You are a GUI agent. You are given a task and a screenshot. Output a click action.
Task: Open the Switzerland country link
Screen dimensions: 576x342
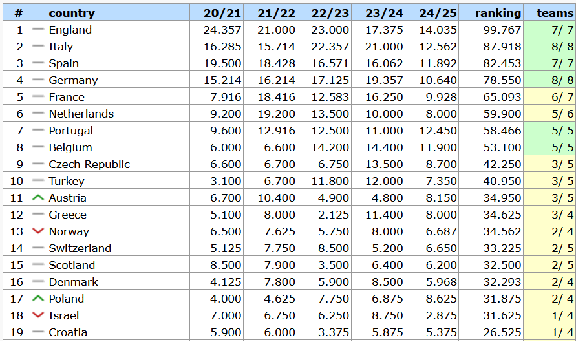(80, 248)
